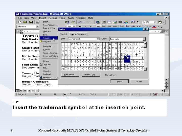Open the File menu

(20, 18)
